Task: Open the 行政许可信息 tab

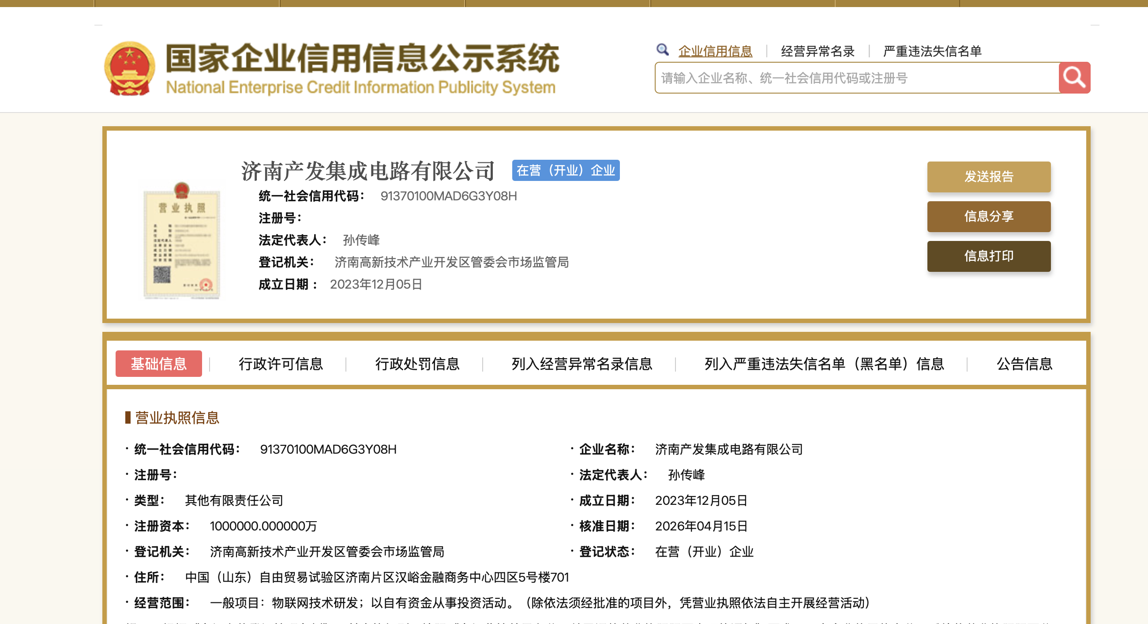Action: (281, 364)
